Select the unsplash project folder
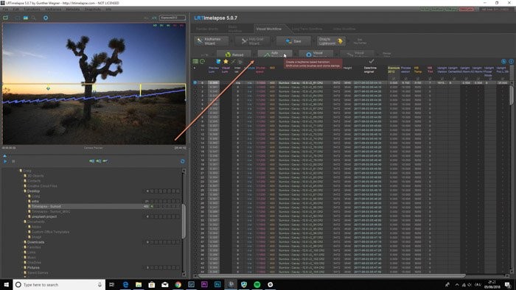 coord(44,216)
